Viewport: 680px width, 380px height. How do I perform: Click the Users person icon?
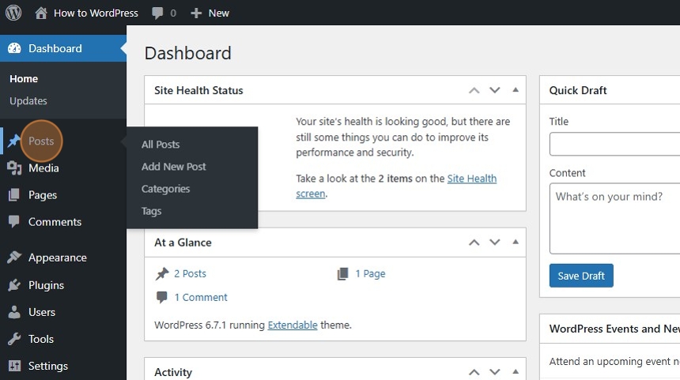point(14,312)
